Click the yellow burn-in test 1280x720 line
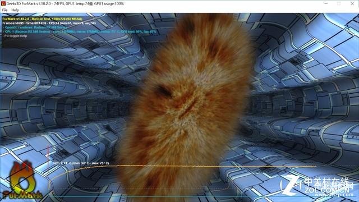This screenshot has width=359, height=202. tap(43, 19)
